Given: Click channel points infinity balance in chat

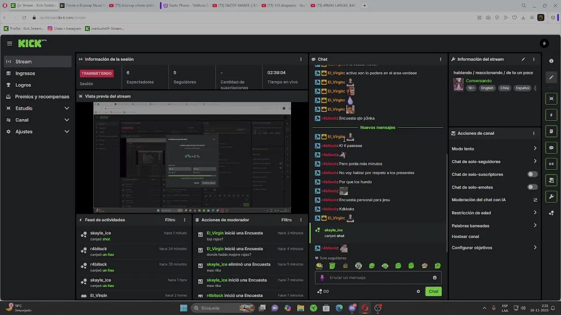Looking at the screenshot, I should tap(323, 291).
